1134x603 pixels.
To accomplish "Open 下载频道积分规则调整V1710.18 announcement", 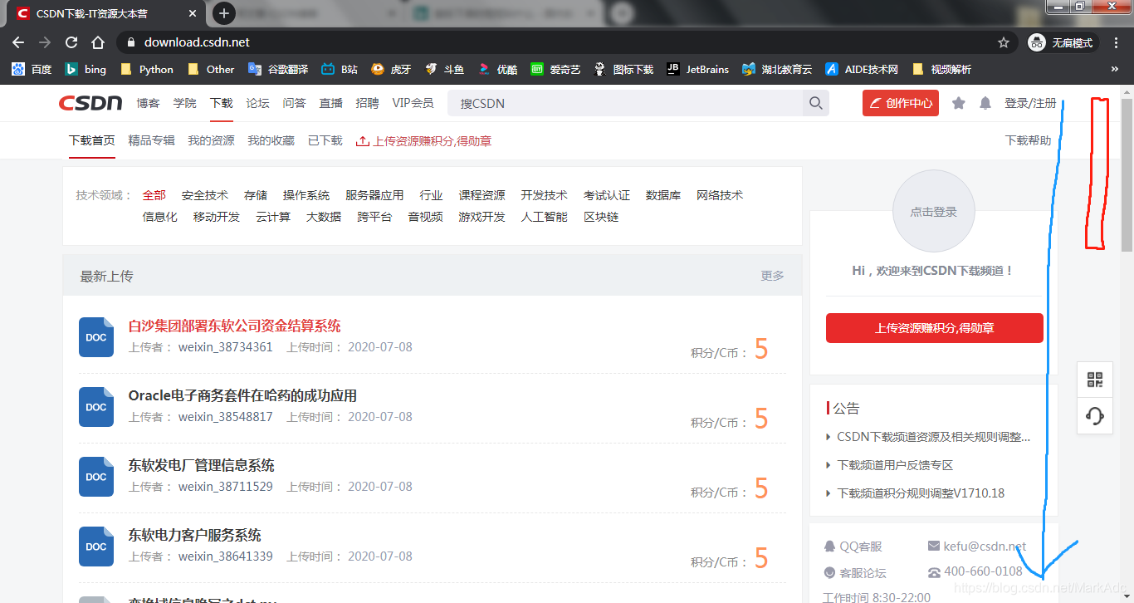I will click(x=921, y=493).
